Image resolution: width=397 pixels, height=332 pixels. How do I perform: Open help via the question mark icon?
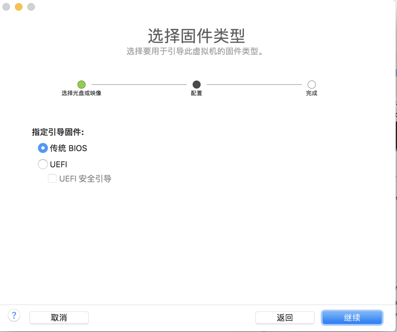point(14,315)
